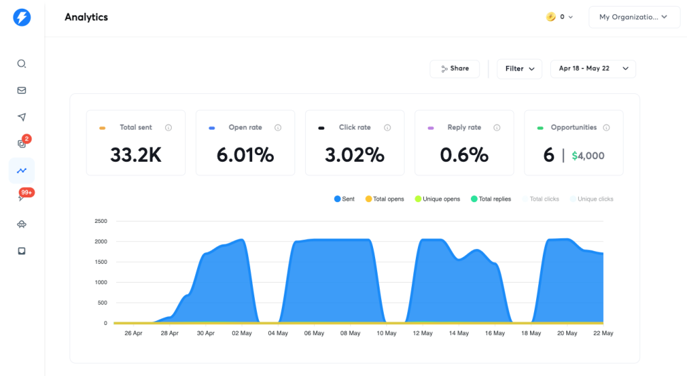Click info icon on Total sent card
Screen dimensions: 687x376
point(168,128)
